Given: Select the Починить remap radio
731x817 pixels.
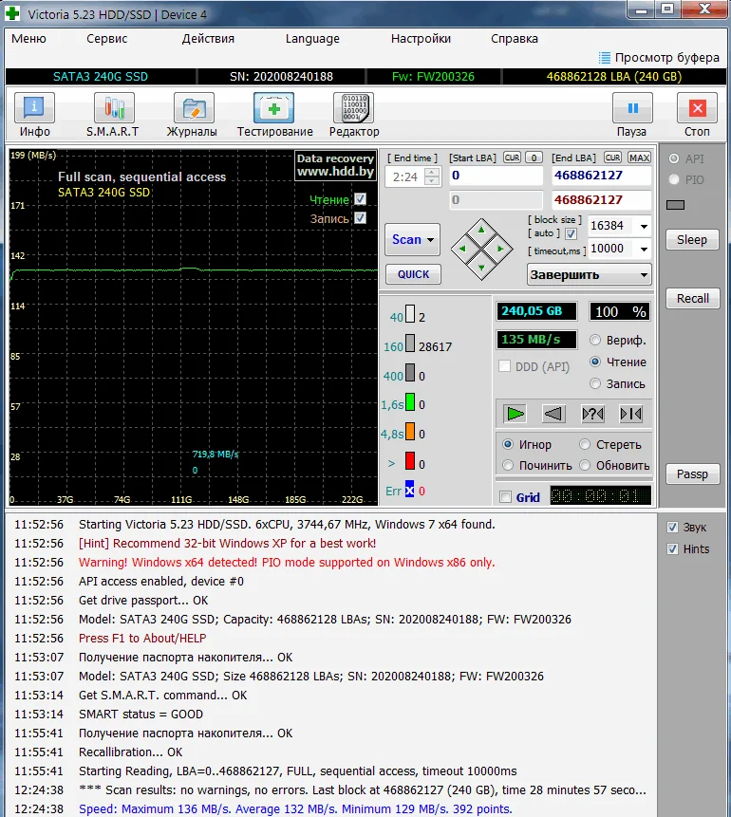Looking at the screenshot, I should click(x=507, y=465).
